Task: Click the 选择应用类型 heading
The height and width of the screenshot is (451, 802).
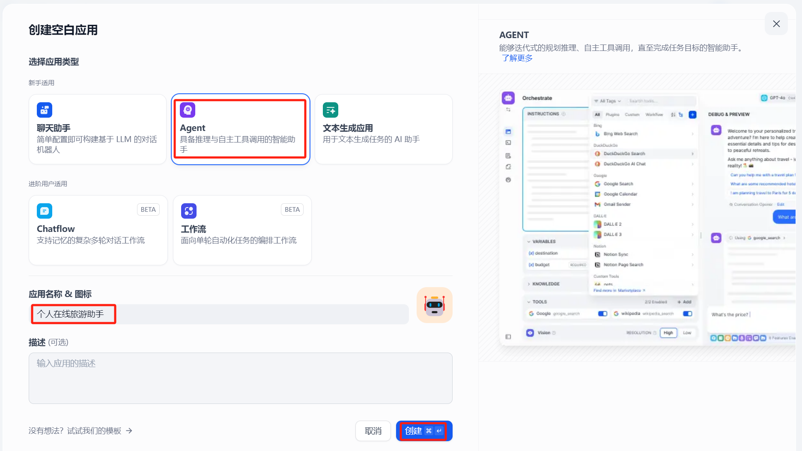Action: point(54,62)
